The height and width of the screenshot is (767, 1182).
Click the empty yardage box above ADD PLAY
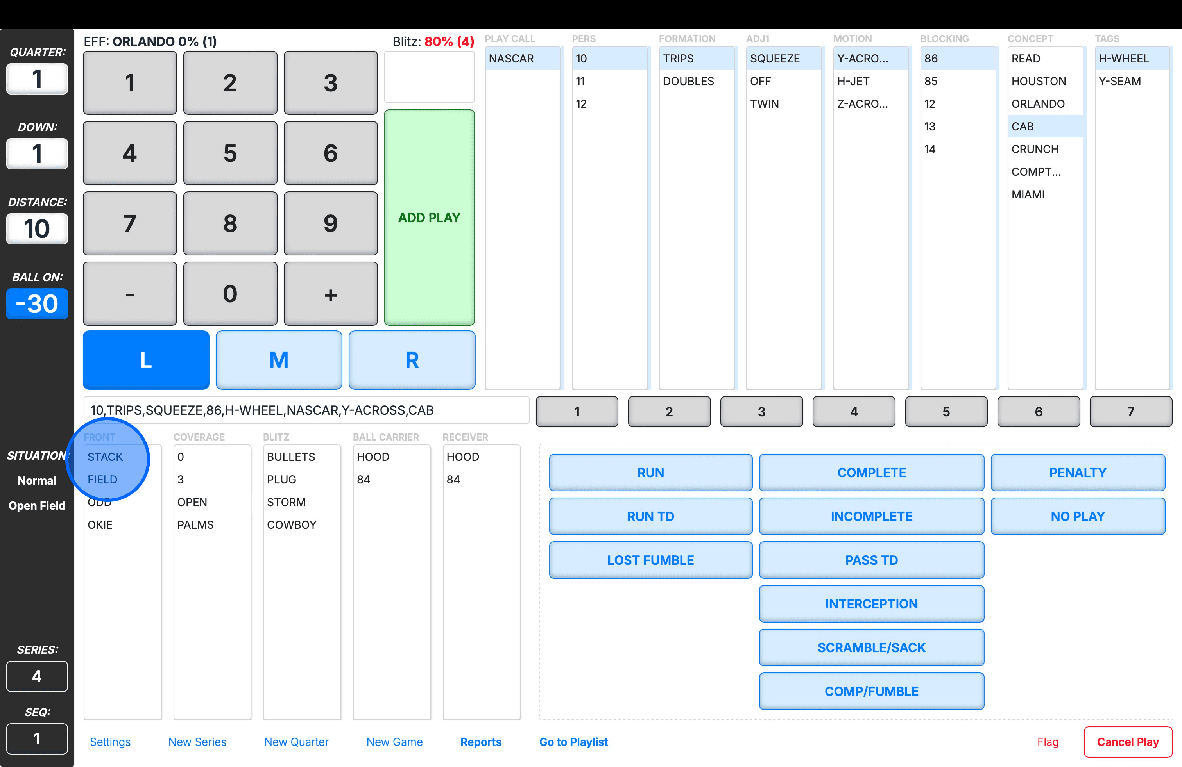click(429, 77)
